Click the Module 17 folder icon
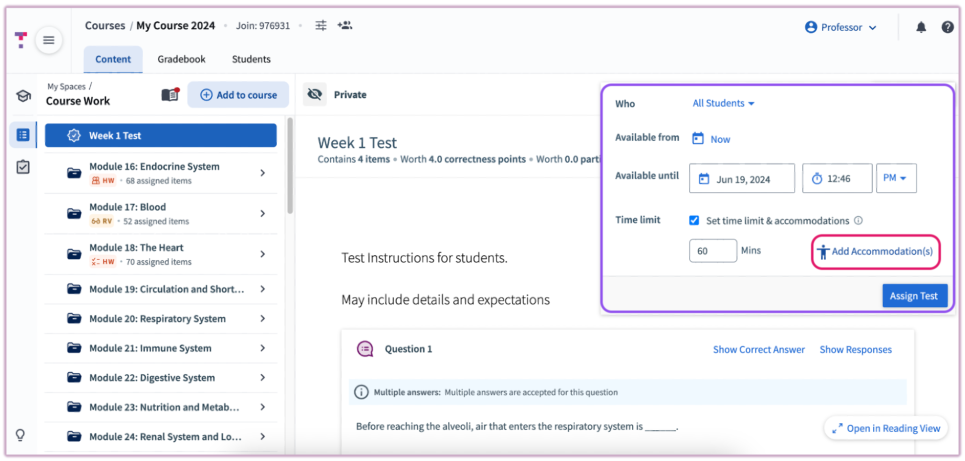The height and width of the screenshot is (461, 965). point(74,214)
